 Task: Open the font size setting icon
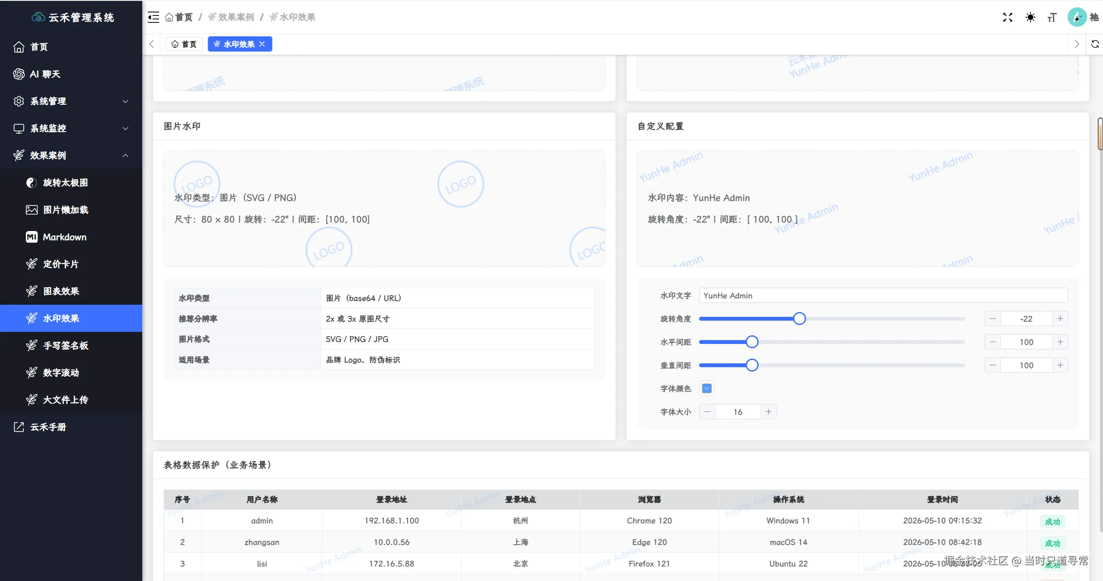coord(1052,17)
